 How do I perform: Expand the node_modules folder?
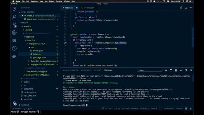point(31,78)
